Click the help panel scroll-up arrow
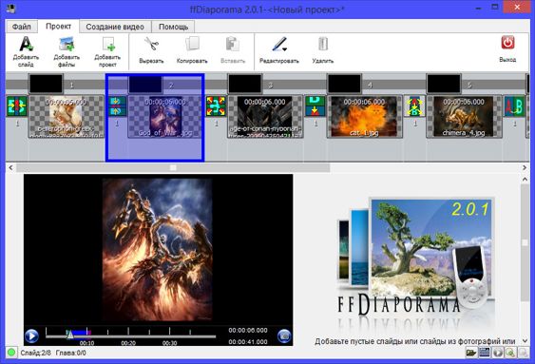This screenshot has width=535, height=364. (525, 179)
